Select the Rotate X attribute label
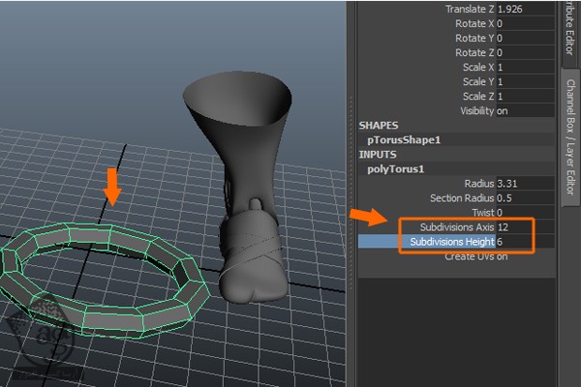Image resolution: width=581 pixels, height=387 pixels. click(x=474, y=23)
